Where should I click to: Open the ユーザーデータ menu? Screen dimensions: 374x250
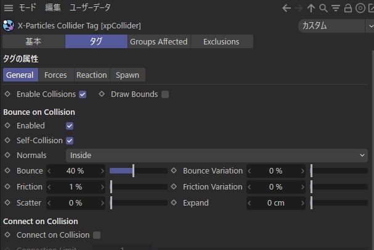(x=90, y=7)
